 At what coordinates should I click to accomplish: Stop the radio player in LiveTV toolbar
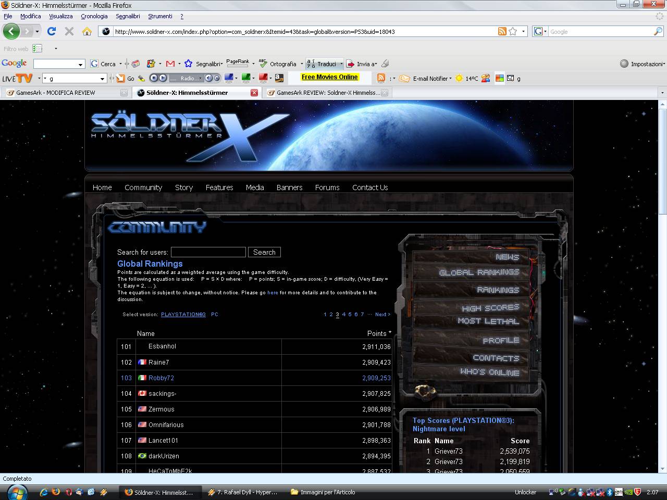154,78
